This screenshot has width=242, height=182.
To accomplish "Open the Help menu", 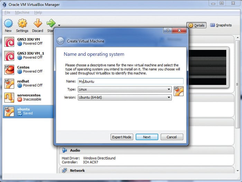I will (x=38, y=12).
